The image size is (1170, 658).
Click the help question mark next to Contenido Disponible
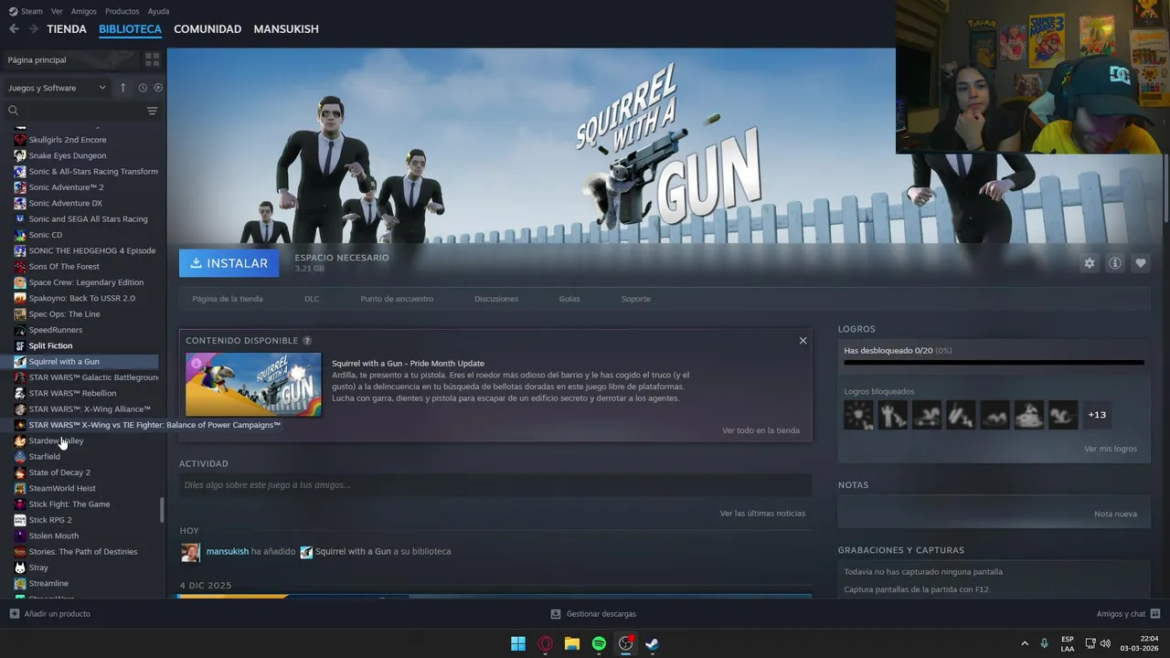click(307, 341)
